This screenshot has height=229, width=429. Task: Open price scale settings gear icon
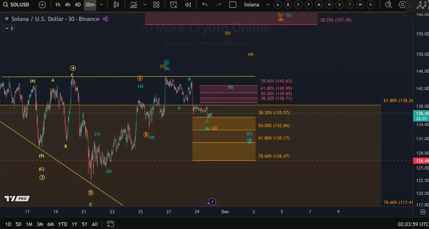pos(423,212)
